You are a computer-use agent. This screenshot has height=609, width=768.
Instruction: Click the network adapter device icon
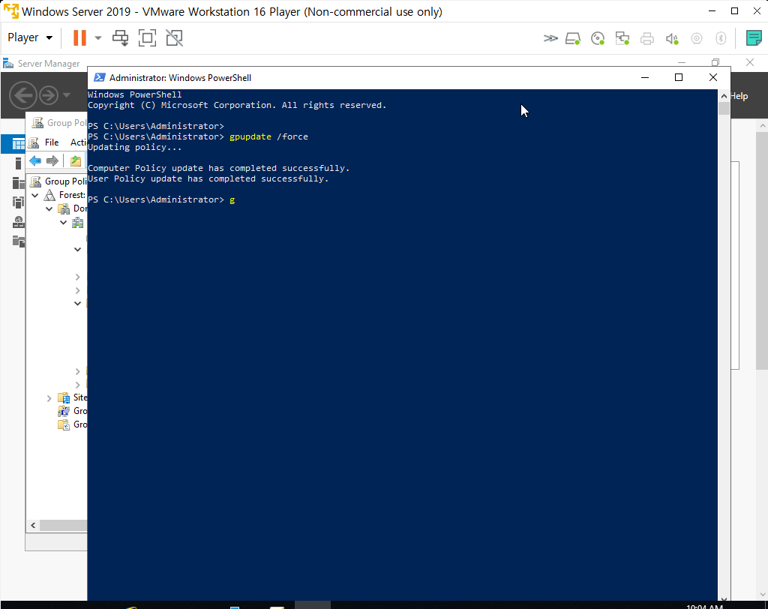[622, 38]
